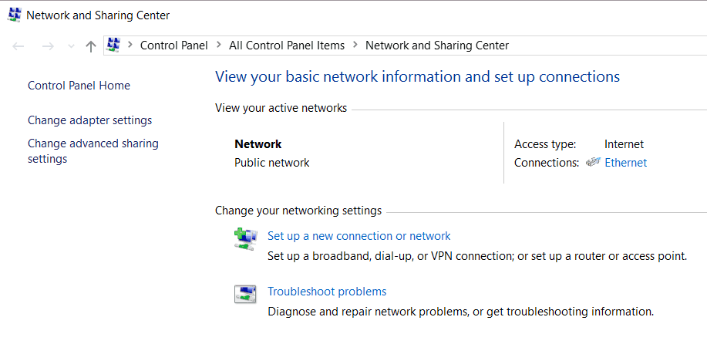Open Change advanced sharing settings
The height and width of the screenshot is (344, 707).
(93, 143)
